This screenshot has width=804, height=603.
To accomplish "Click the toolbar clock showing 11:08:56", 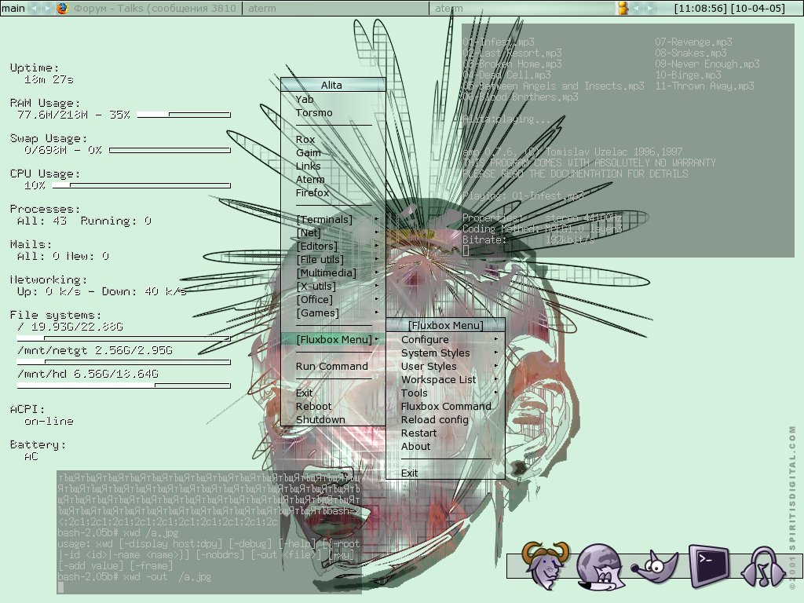I will (x=729, y=8).
